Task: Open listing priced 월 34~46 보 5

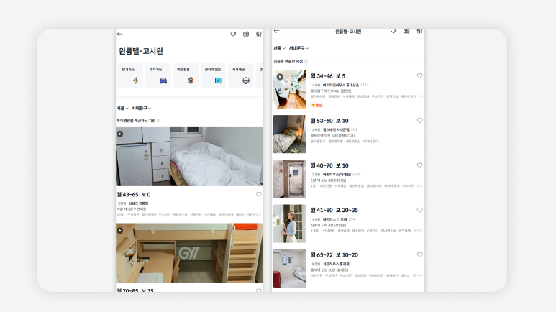Action: [328, 76]
